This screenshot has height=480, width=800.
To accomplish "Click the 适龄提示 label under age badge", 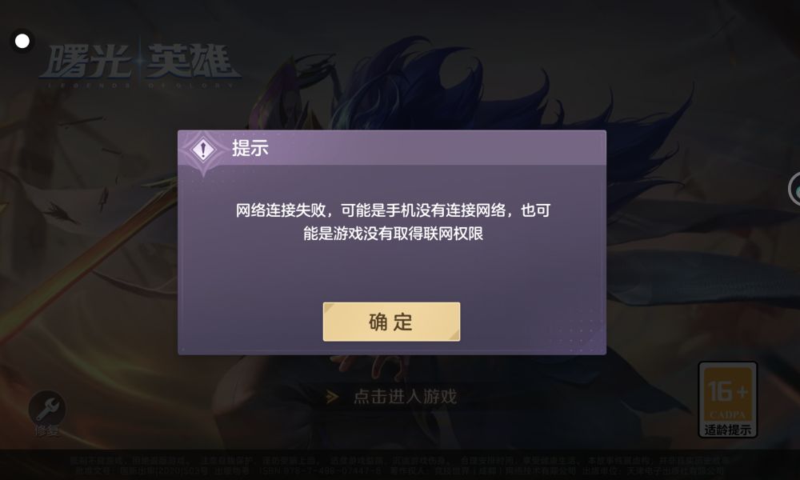I will coord(727,430).
